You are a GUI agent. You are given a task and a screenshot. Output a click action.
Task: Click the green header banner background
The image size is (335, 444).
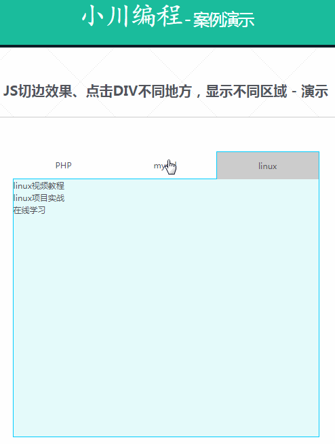[294, 22]
